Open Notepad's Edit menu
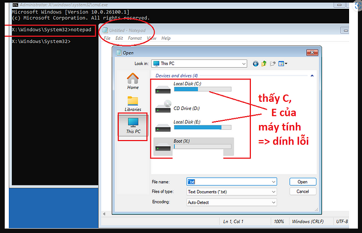 point(119,38)
